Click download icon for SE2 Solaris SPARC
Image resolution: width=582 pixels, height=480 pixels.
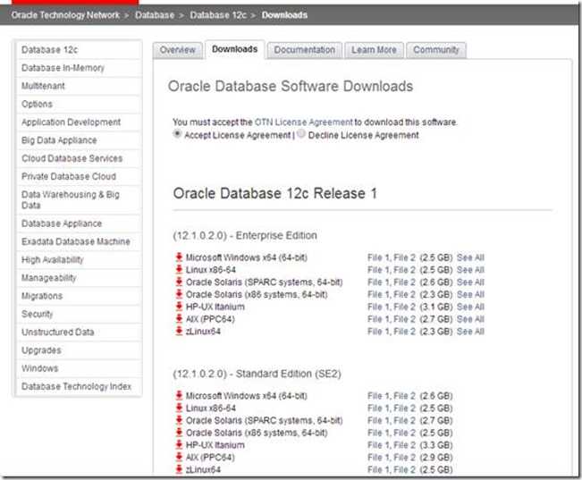(x=179, y=420)
